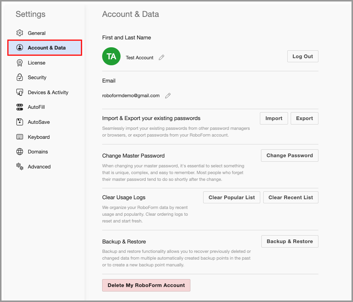Select Account & Data in sidebar
353x302 pixels.
[x=45, y=48]
